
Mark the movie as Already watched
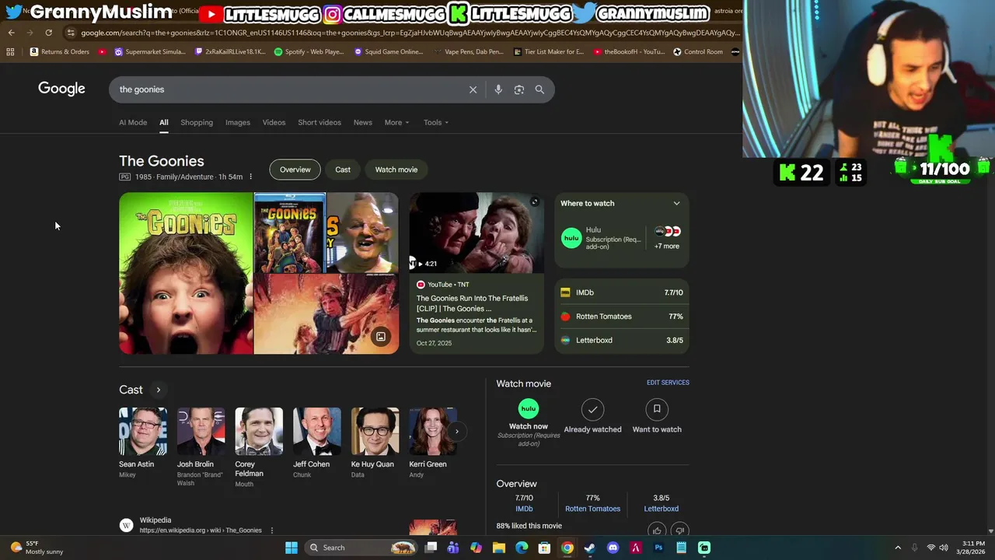(592, 416)
